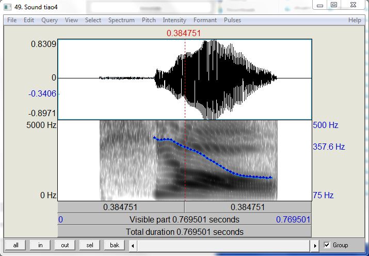Open the Intensity menu
The width and height of the screenshot is (369, 256).
pos(174,20)
